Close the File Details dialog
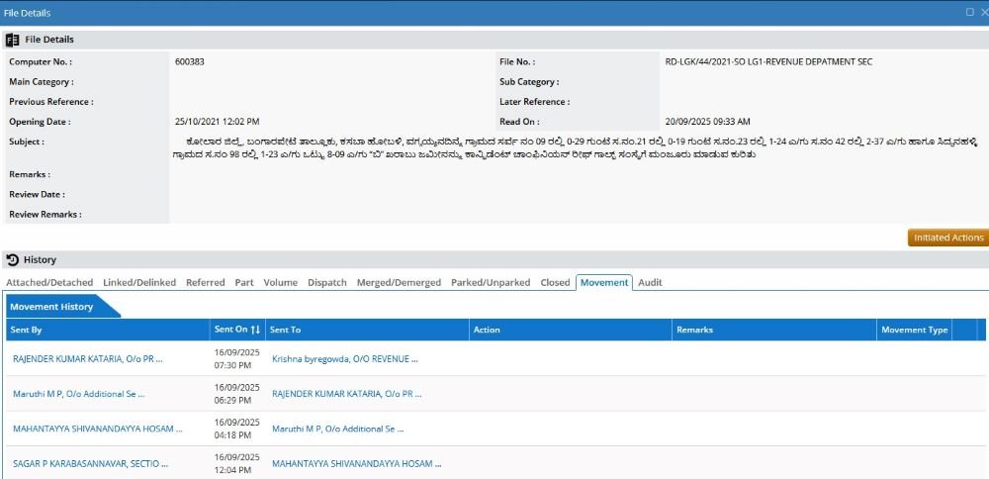The height and width of the screenshot is (479, 989). pyautogui.click(x=983, y=12)
